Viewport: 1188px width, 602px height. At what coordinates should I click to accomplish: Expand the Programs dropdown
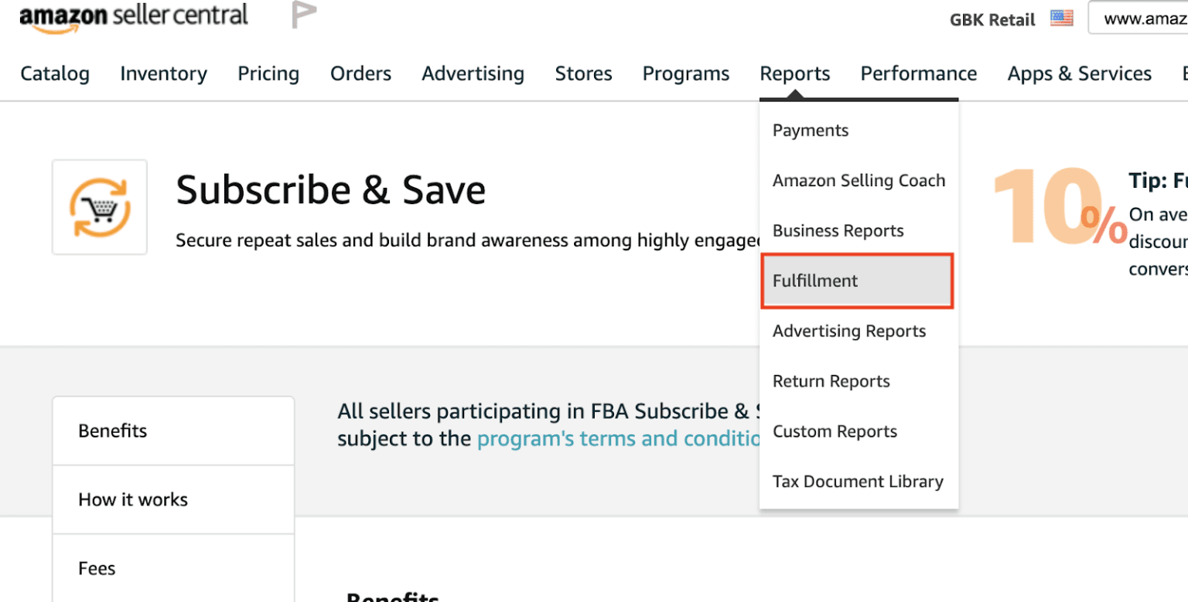[x=685, y=73]
